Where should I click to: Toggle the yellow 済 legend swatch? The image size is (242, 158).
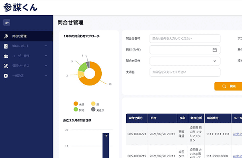pyautogui.click(x=93, y=103)
